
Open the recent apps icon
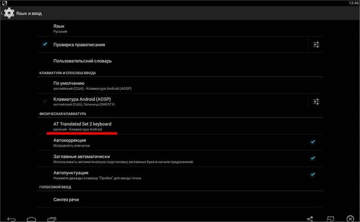click(x=52, y=219)
